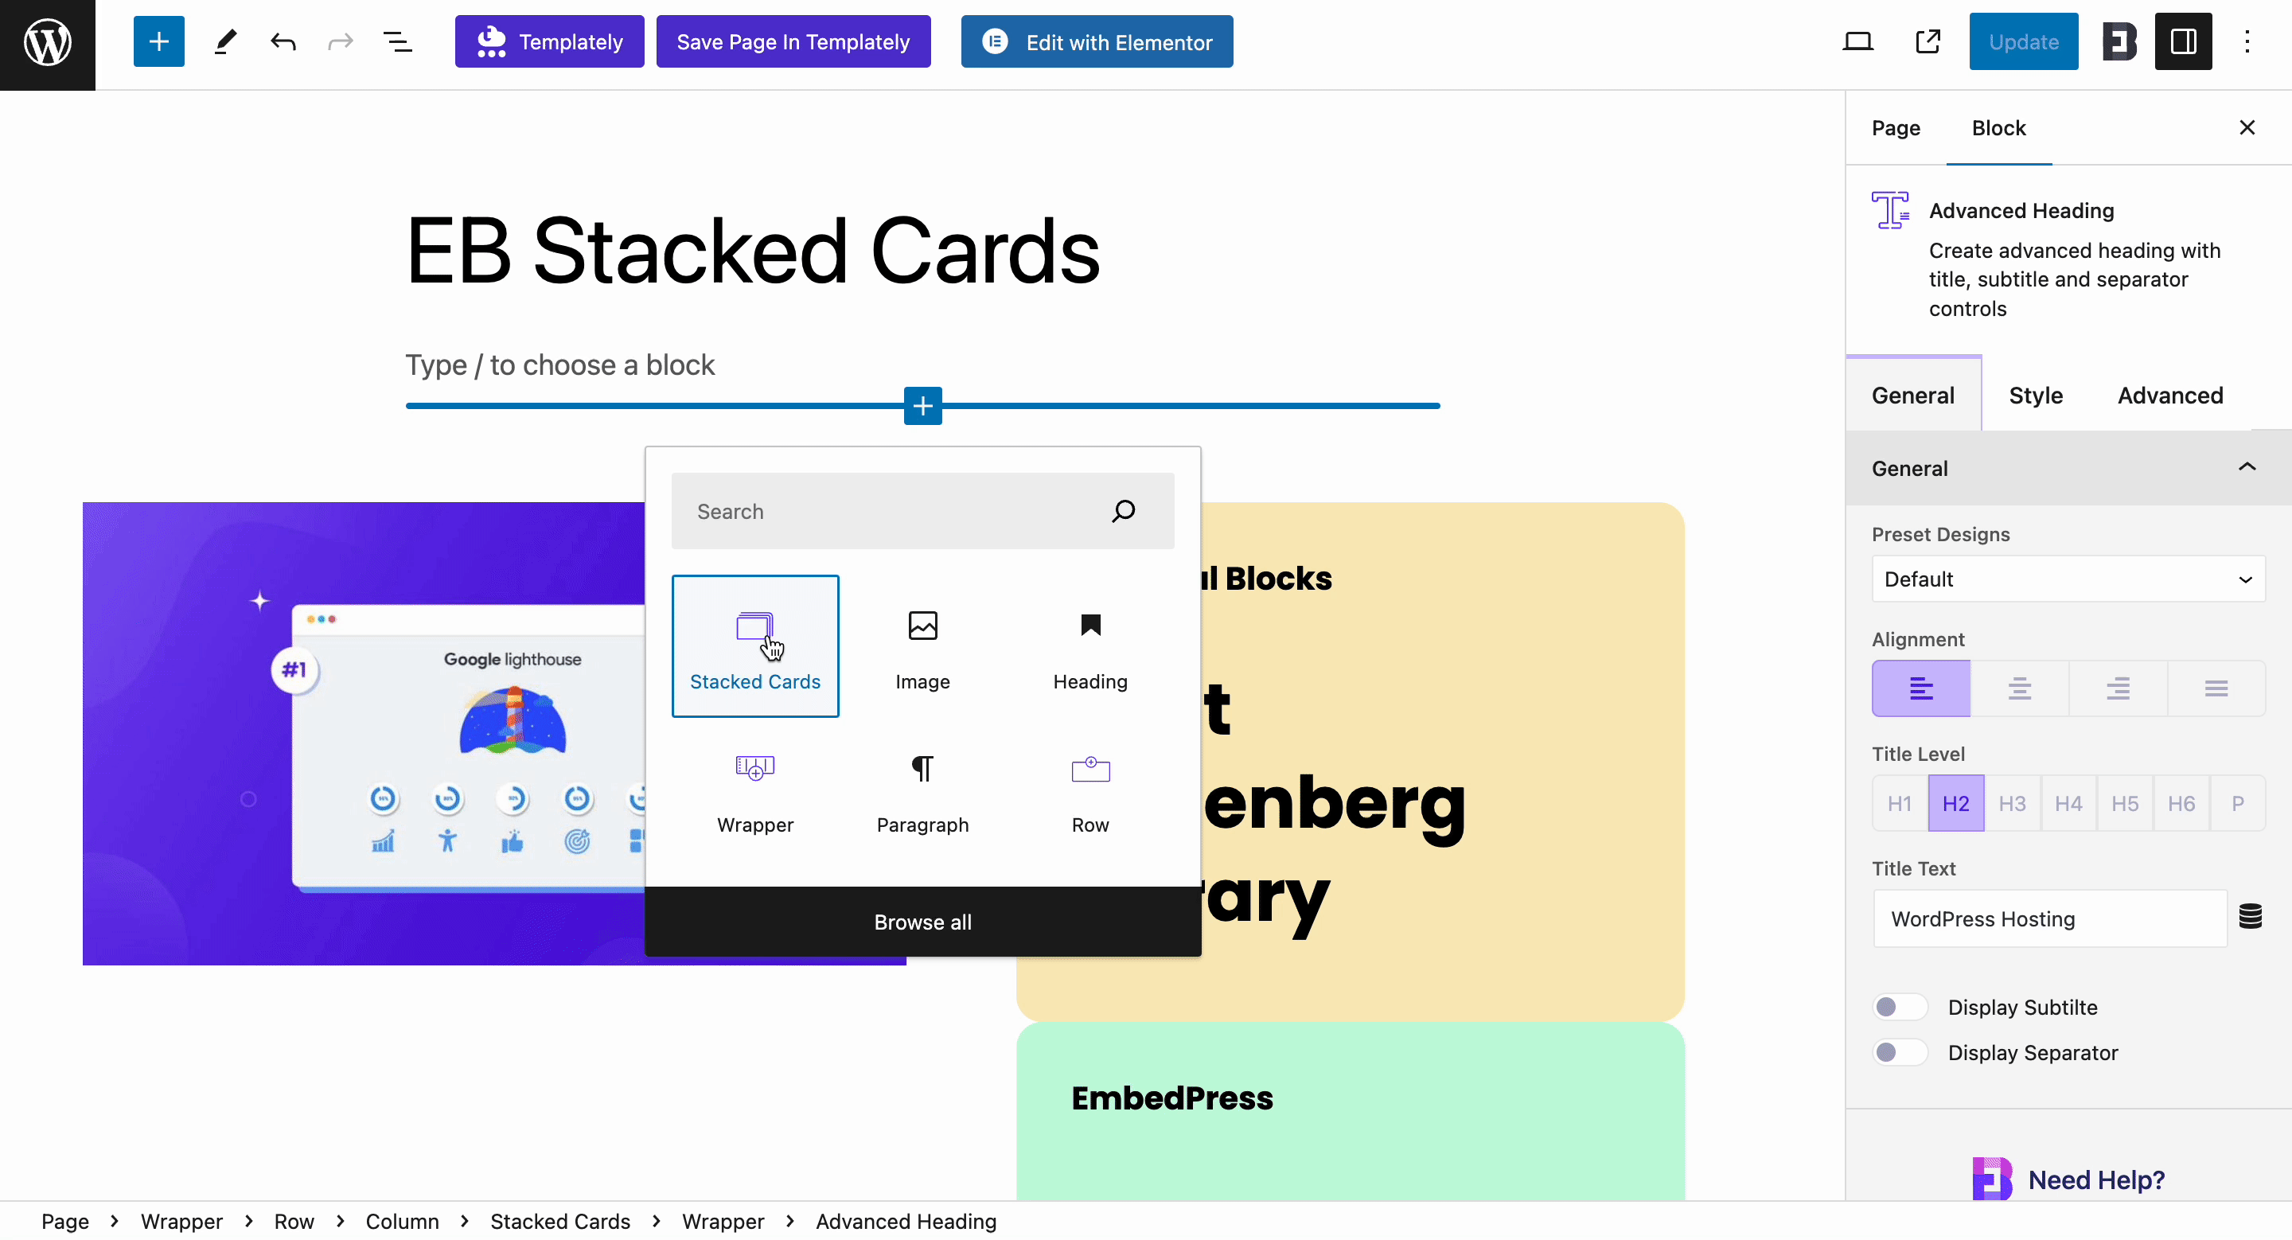This screenshot has width=2292, height=1240.
Task: Click the Advanced Heading block icon
Action: [x=1892, y=211]
